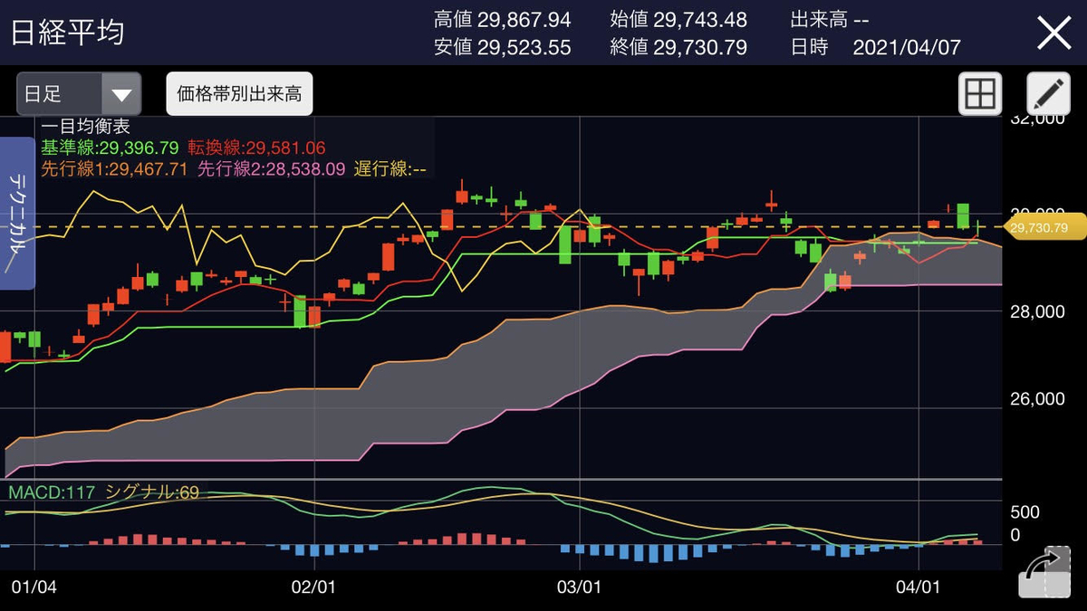Image resolution: width=1087 pixels, height=611 pixels.
Task: Tap the 28,000 price axis label
Action: pyautogui.click(x=1036, y=311)
